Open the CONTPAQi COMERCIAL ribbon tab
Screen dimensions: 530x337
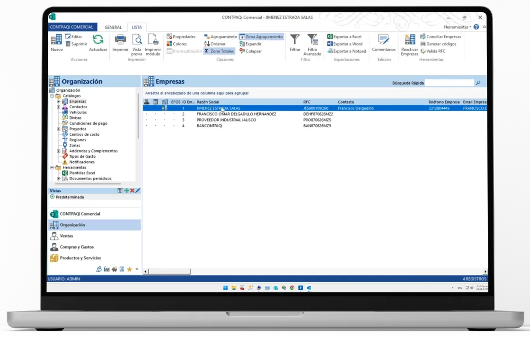click(71, 27)
